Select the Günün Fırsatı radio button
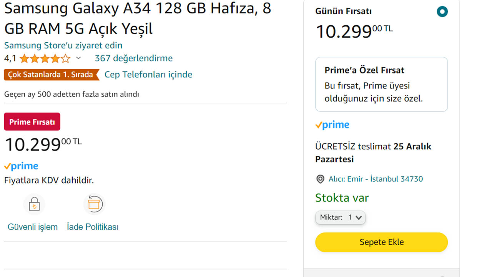 pos(442,12)
